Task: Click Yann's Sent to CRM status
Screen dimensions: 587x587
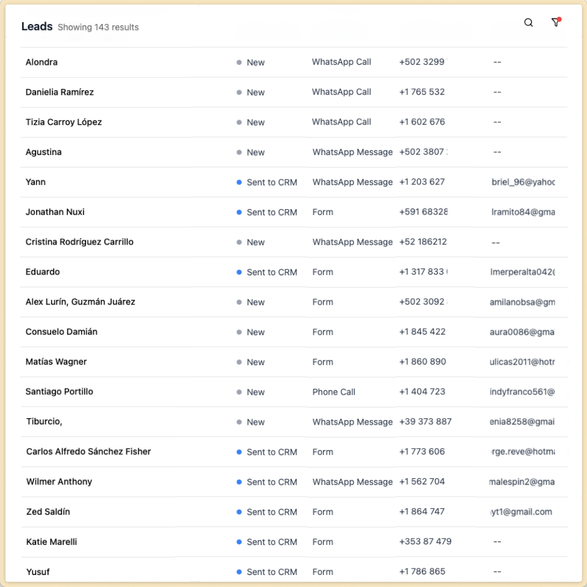Action: [x=271, y=183]
